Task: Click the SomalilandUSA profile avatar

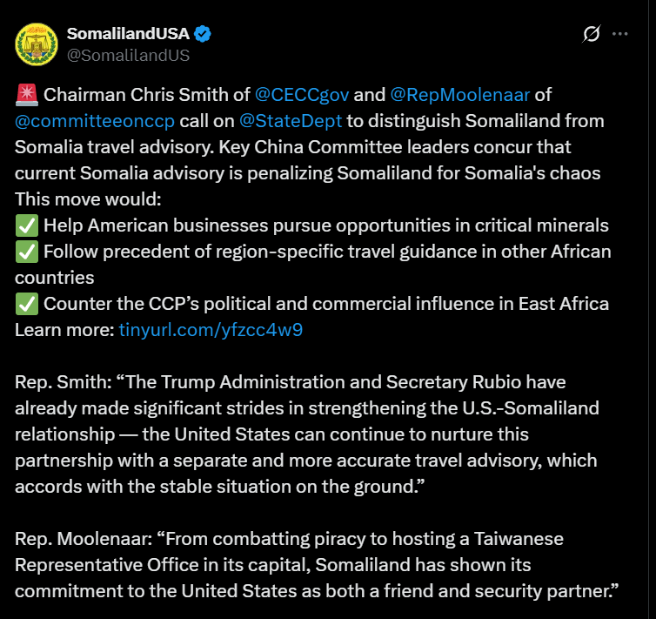Action: point(37,44)
